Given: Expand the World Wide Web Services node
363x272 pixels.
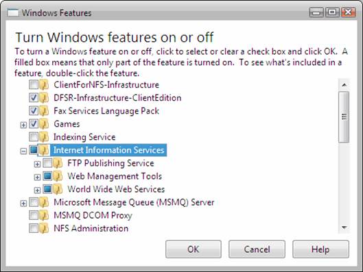Looking at the screenshot, I should pos(37,190).
